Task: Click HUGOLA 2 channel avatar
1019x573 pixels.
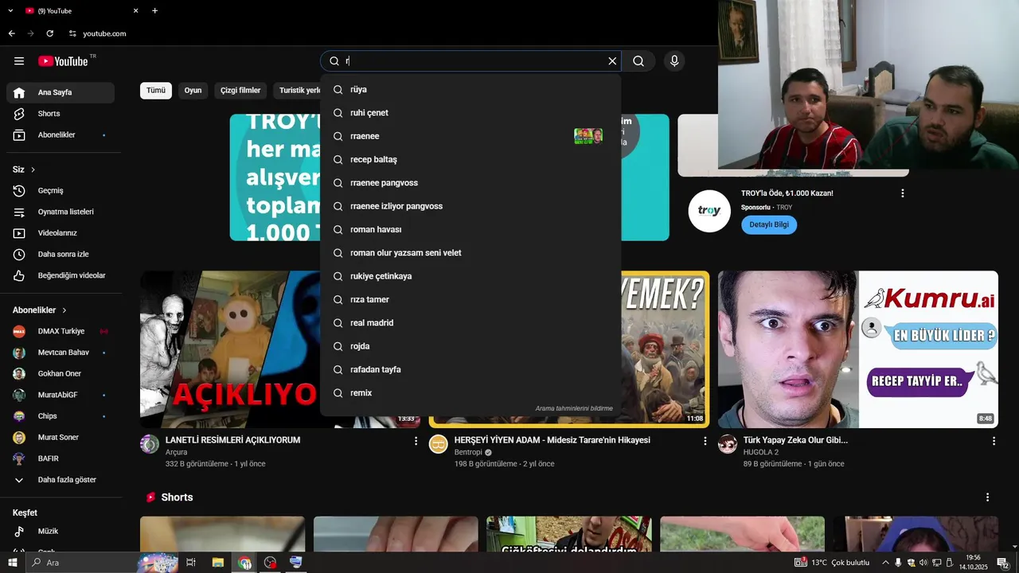Action: point(728,444)
